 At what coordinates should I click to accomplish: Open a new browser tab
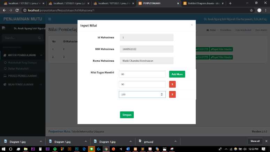tap(230, 3)
